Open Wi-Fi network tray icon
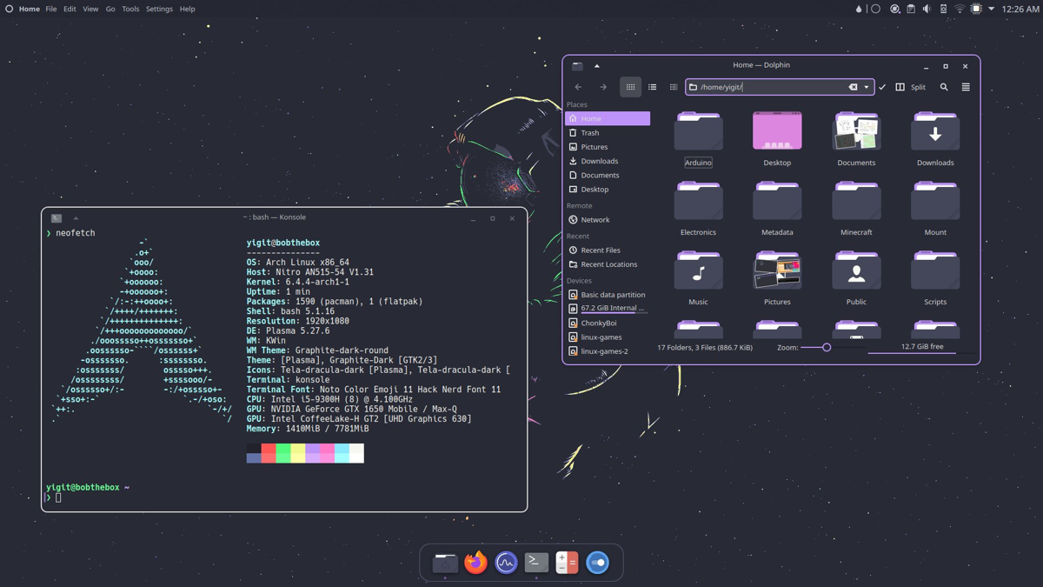This screenshot has width=1043, height=587. (960, 9)
